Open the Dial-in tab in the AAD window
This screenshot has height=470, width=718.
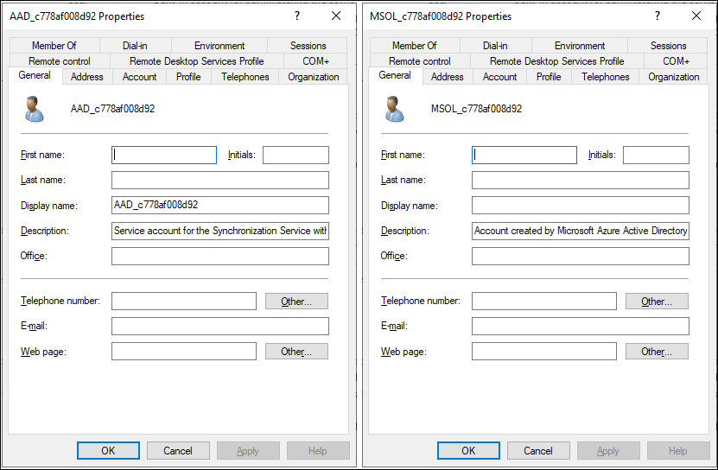click(x=135, y=45)
